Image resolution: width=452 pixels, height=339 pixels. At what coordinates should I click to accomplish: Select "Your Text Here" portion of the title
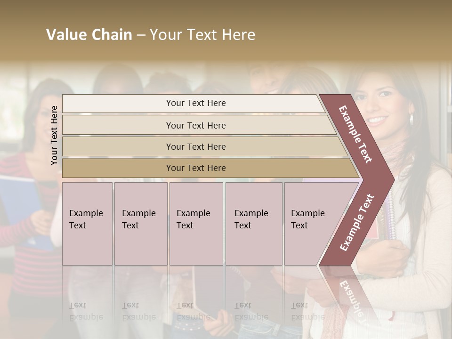click(x=202, y=35)
